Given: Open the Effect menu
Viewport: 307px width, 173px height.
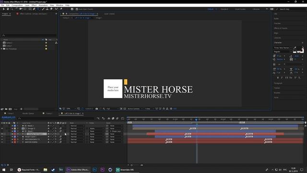Looking at the screenshot, I should point(34,5).
